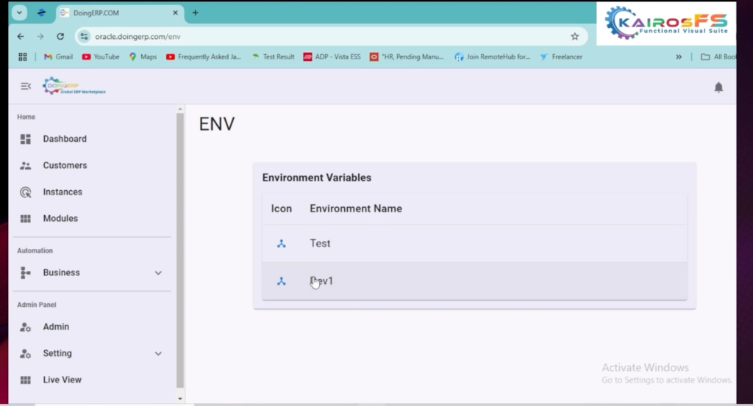Bookmark this page with star icon
Screen dimensions: 753x406
click(574, 36)
